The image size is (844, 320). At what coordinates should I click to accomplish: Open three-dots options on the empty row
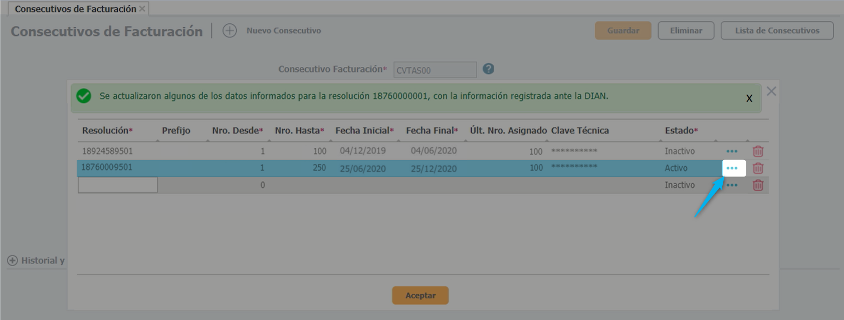(732, 185)
